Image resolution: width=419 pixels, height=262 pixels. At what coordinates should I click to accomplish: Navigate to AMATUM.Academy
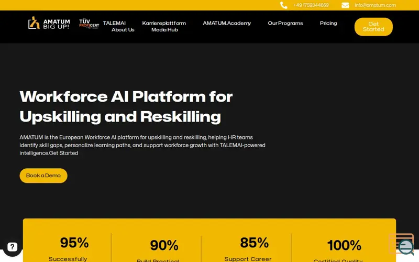click(227, 23)
